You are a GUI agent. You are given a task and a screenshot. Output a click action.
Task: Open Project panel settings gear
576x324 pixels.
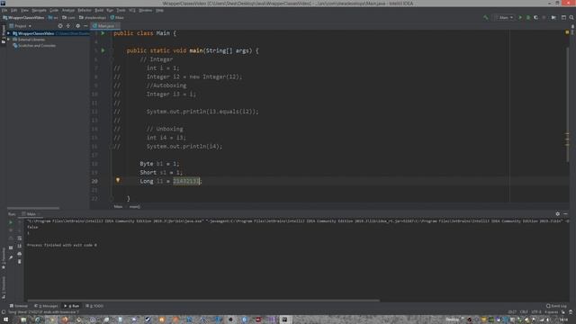[77, 26]
